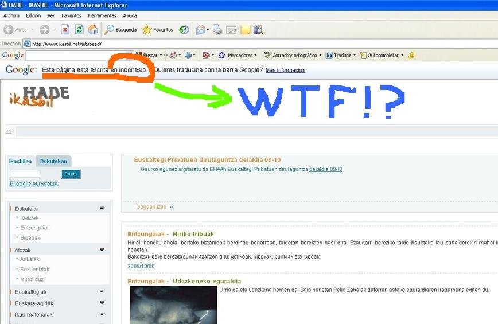
Task: Go to home page icon
Action: tap(93, 29)
